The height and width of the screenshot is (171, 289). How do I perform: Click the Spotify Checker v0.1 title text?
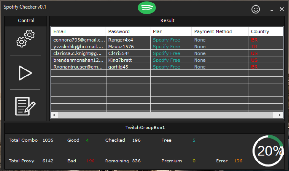pyautogui.click(x=25, y=7)
